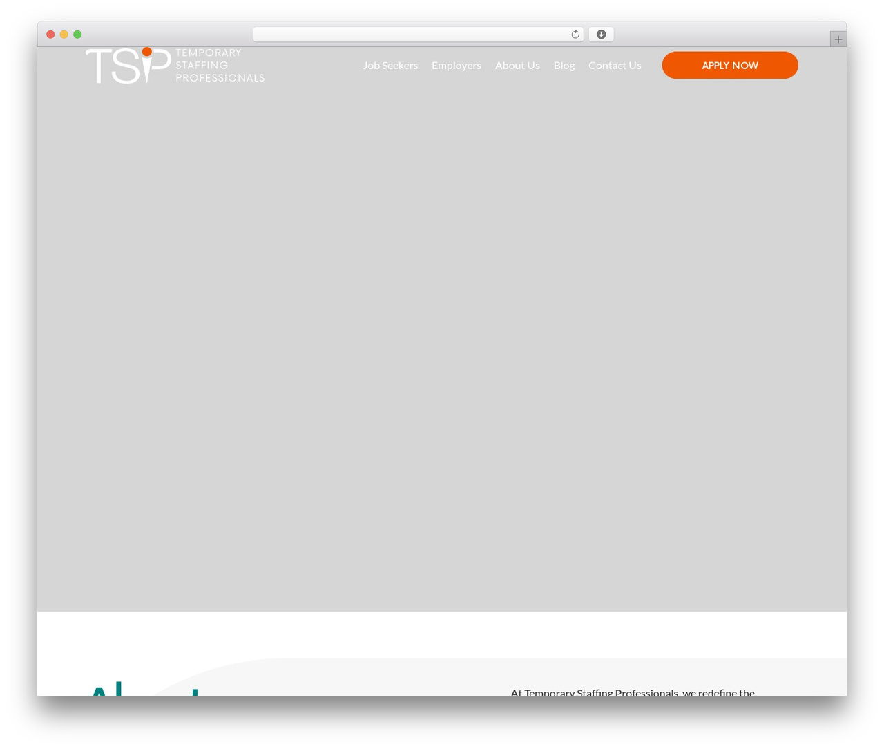Image resolution: width=884 pixels, height=749 pixels.
Task: Open the downloads arrow icon
Action: click(601, 35)
